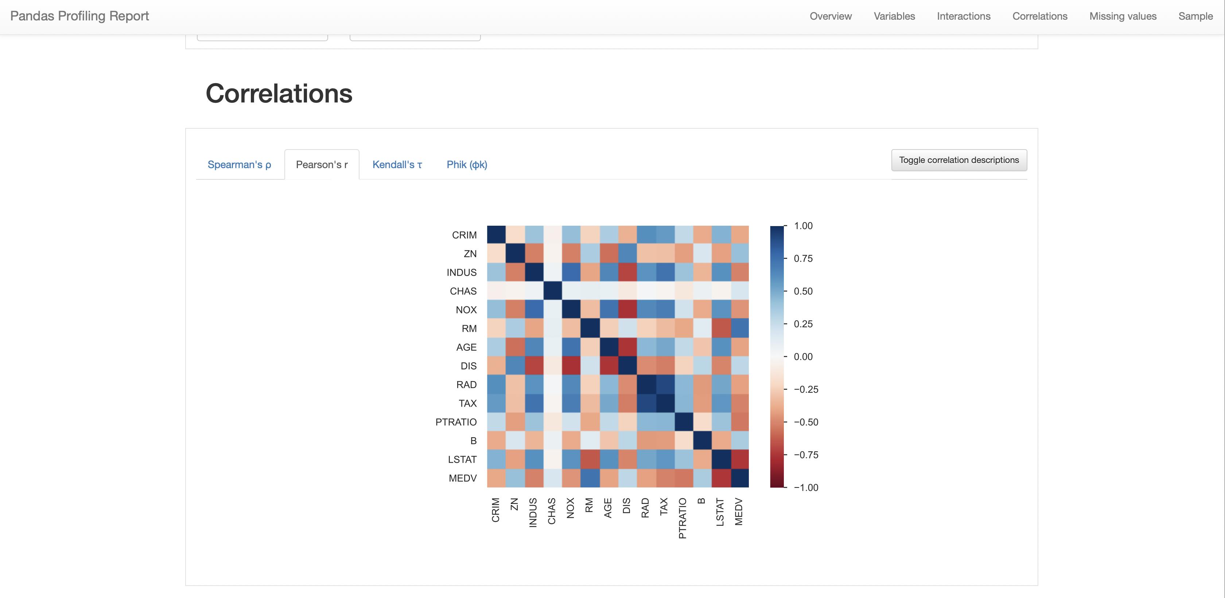Image resolution: width=1225 pixels, height=598 pixels.
Task: Click LSTAT-MEDV dark red heatmap cell
Action: [739, 459]
